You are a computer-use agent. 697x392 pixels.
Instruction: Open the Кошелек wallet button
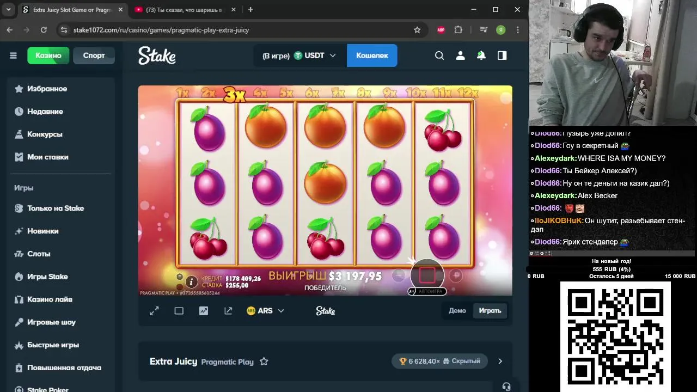(372, 56)
